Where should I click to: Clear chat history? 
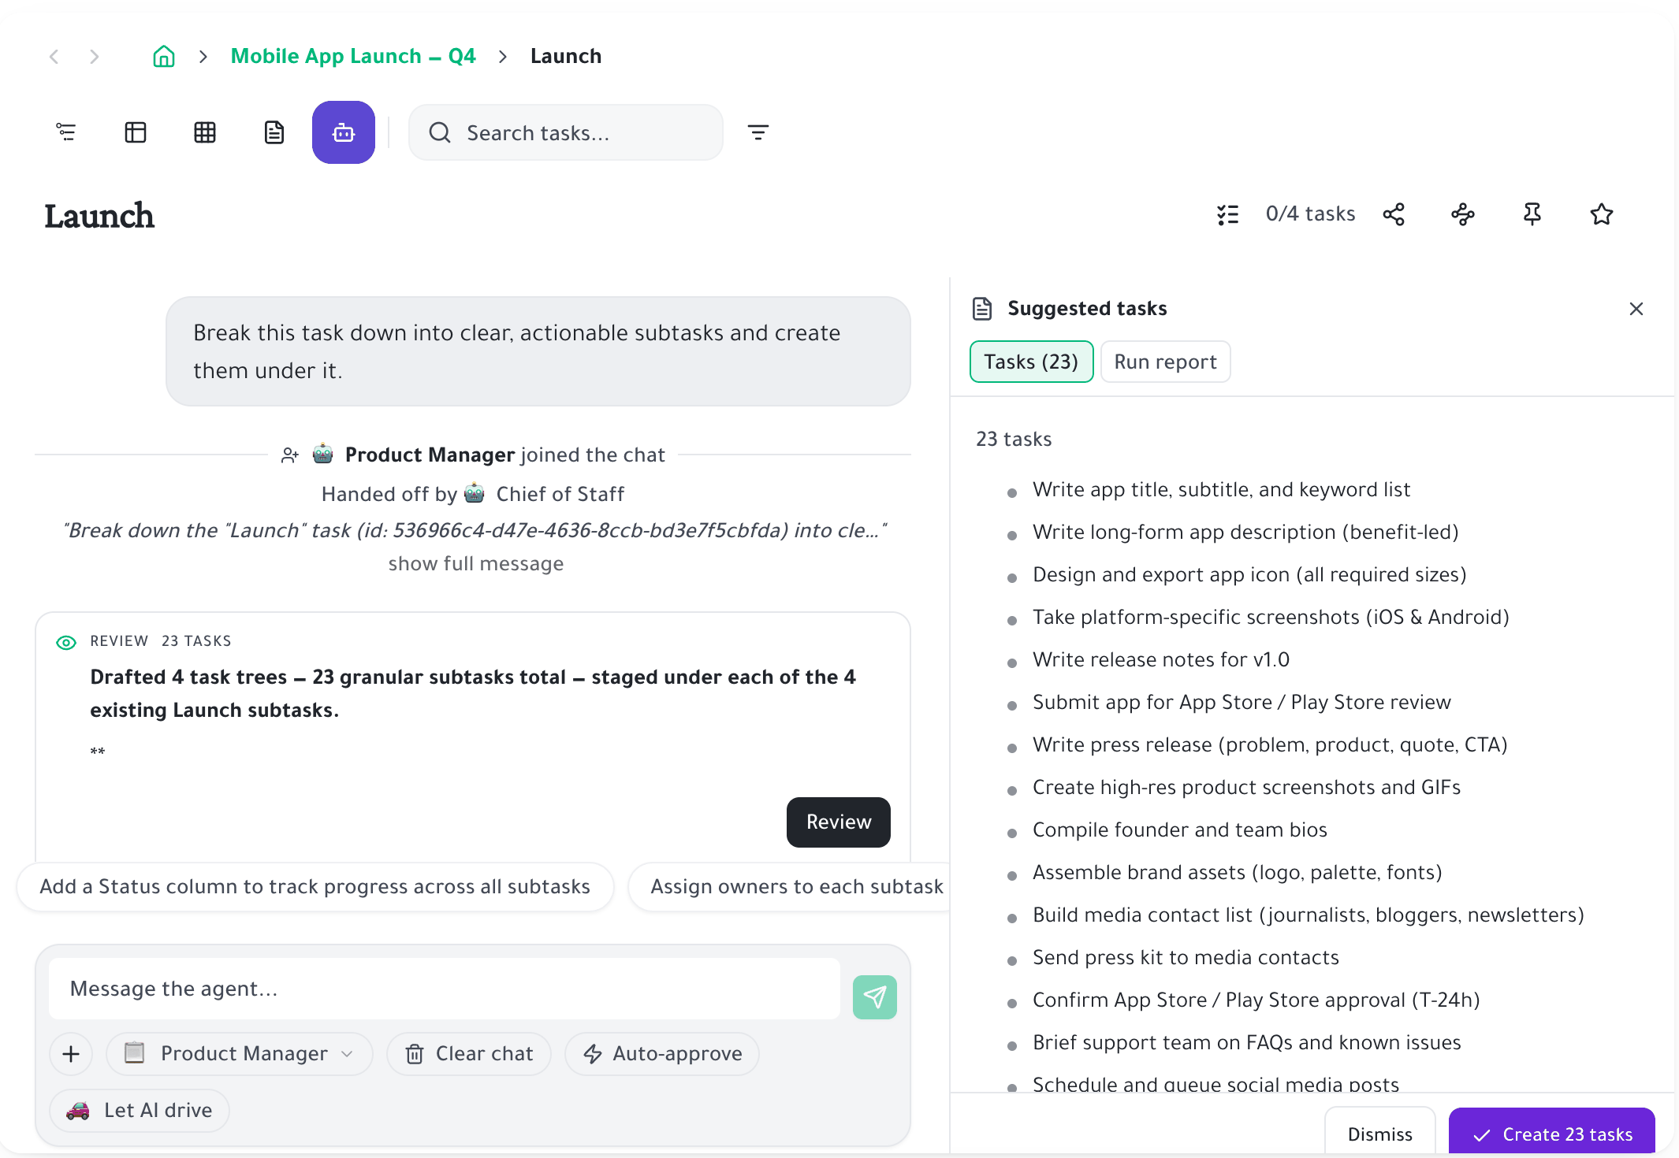pyautogui.click(x=469, y=1054)
